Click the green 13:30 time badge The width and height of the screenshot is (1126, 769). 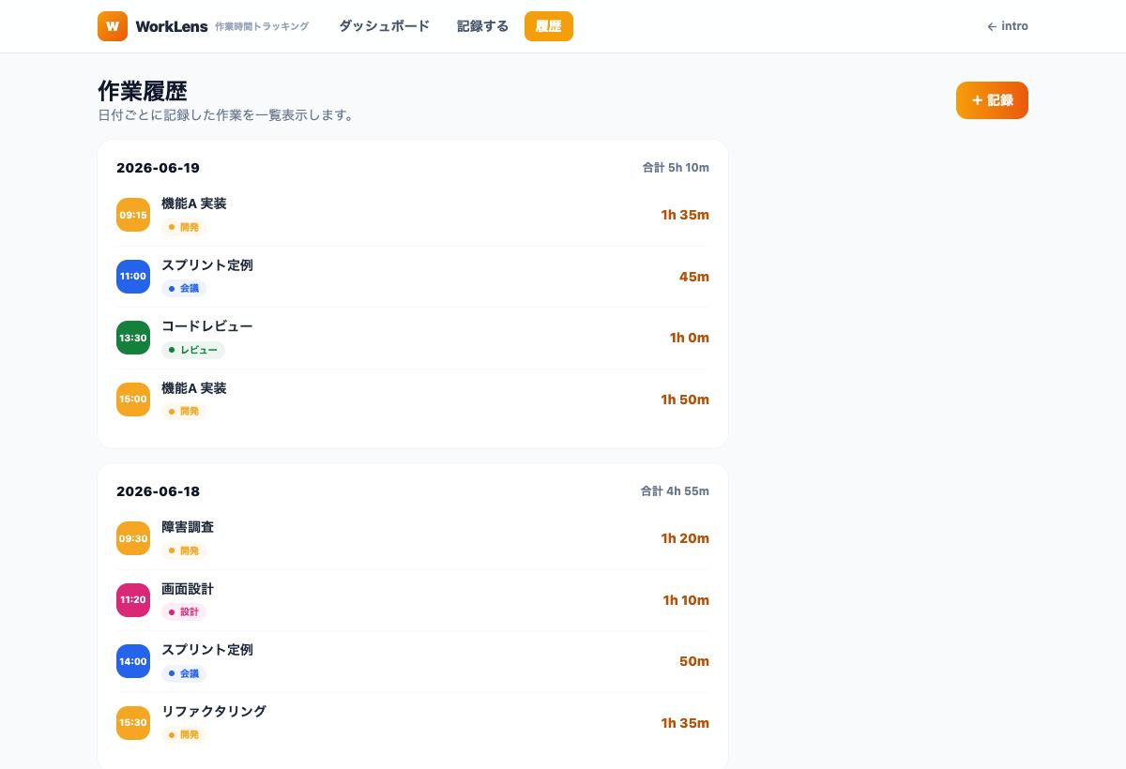[133, 338]
